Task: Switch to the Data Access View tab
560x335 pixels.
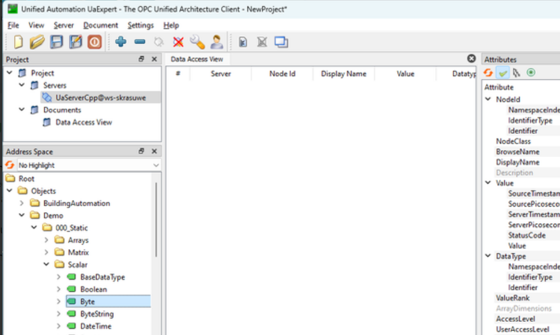Action: (x=197, y=59)
